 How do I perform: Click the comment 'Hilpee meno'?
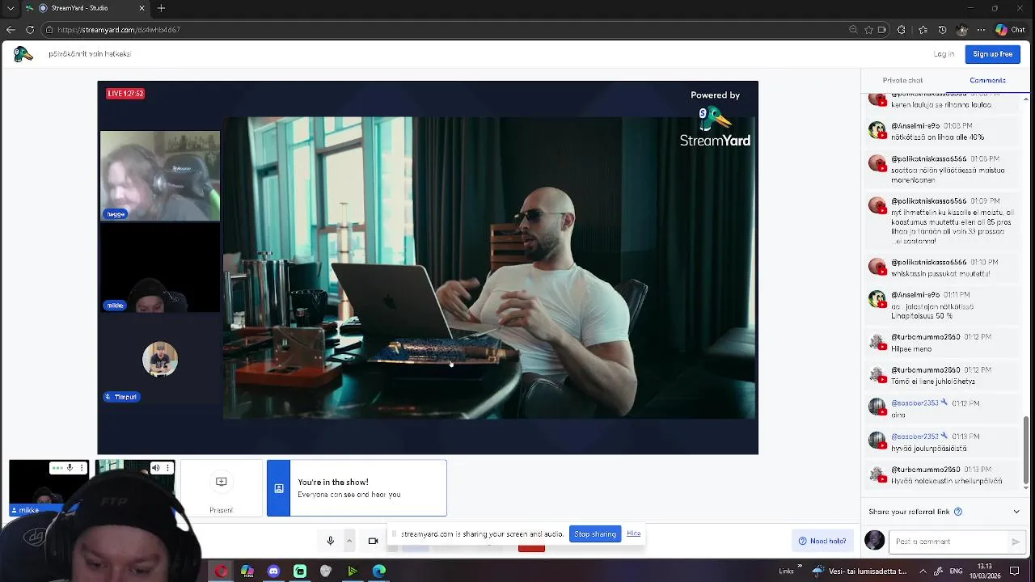click(911, 349)
